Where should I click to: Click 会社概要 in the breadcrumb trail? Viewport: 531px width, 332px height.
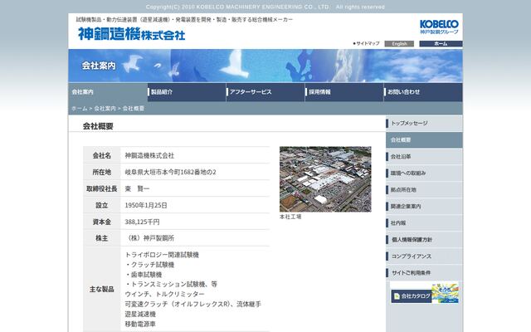(134, 109)
